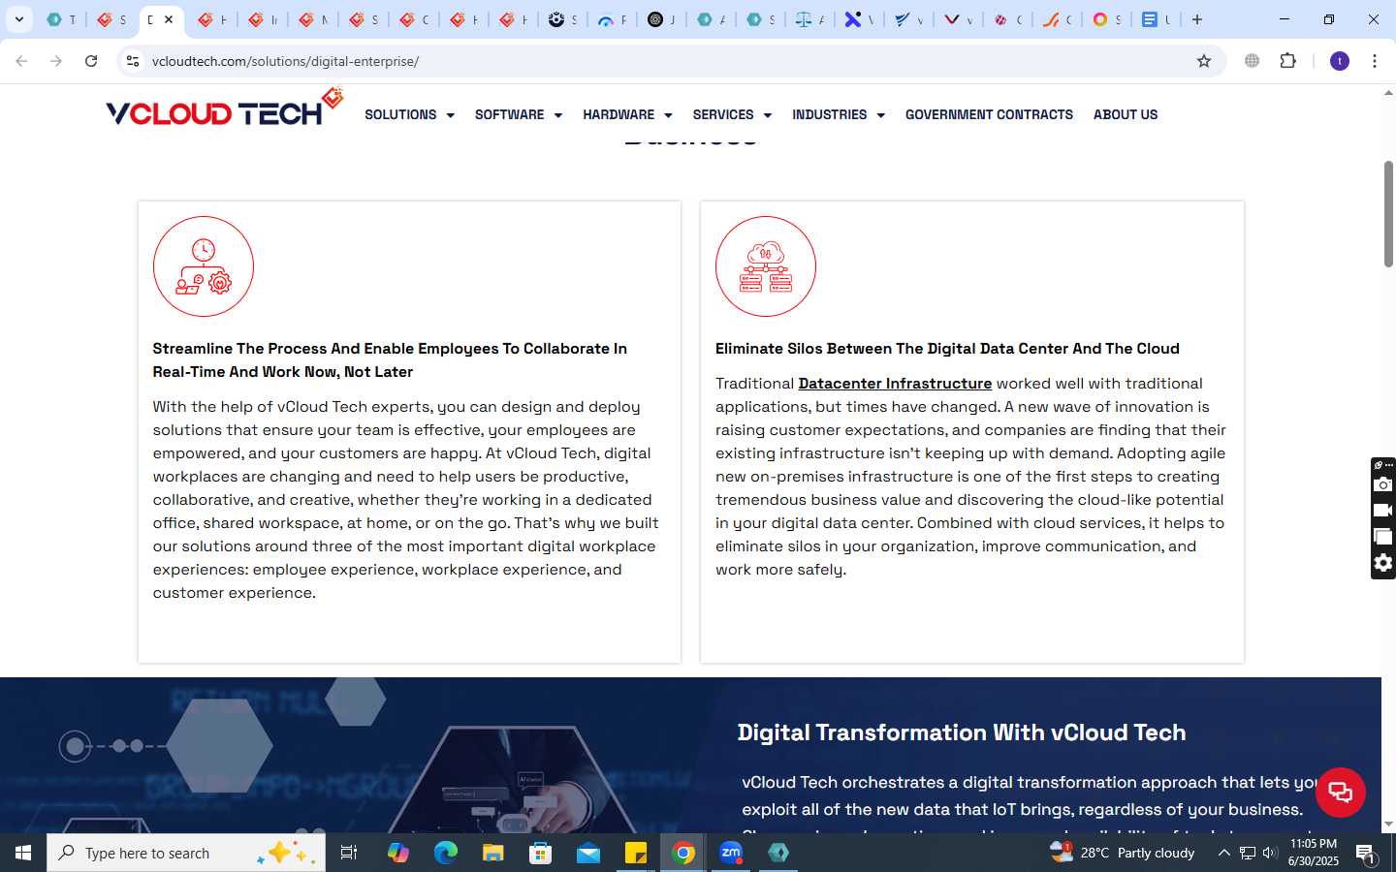Reload the current page
The width and height of the screenshot is (1396, 872).
tap(91, 61)
